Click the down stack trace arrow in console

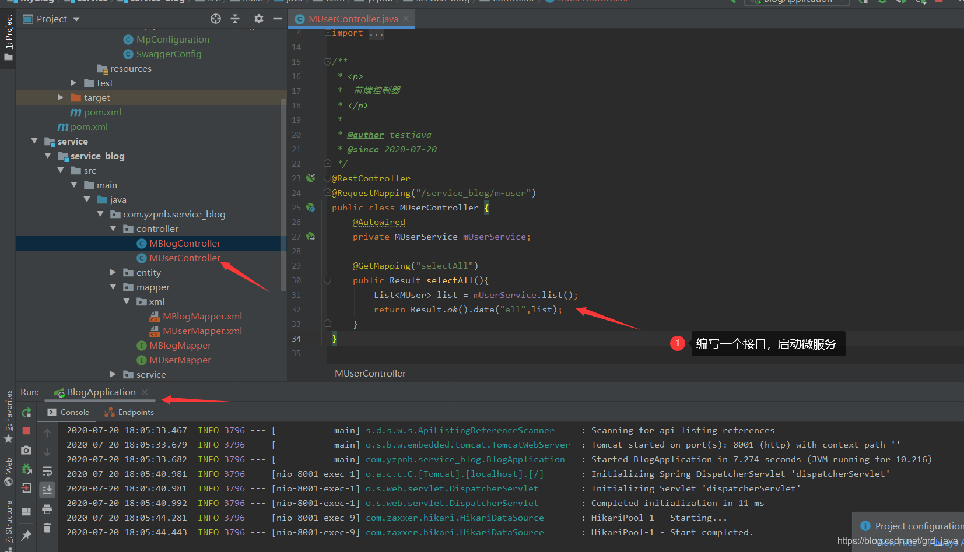47,452
